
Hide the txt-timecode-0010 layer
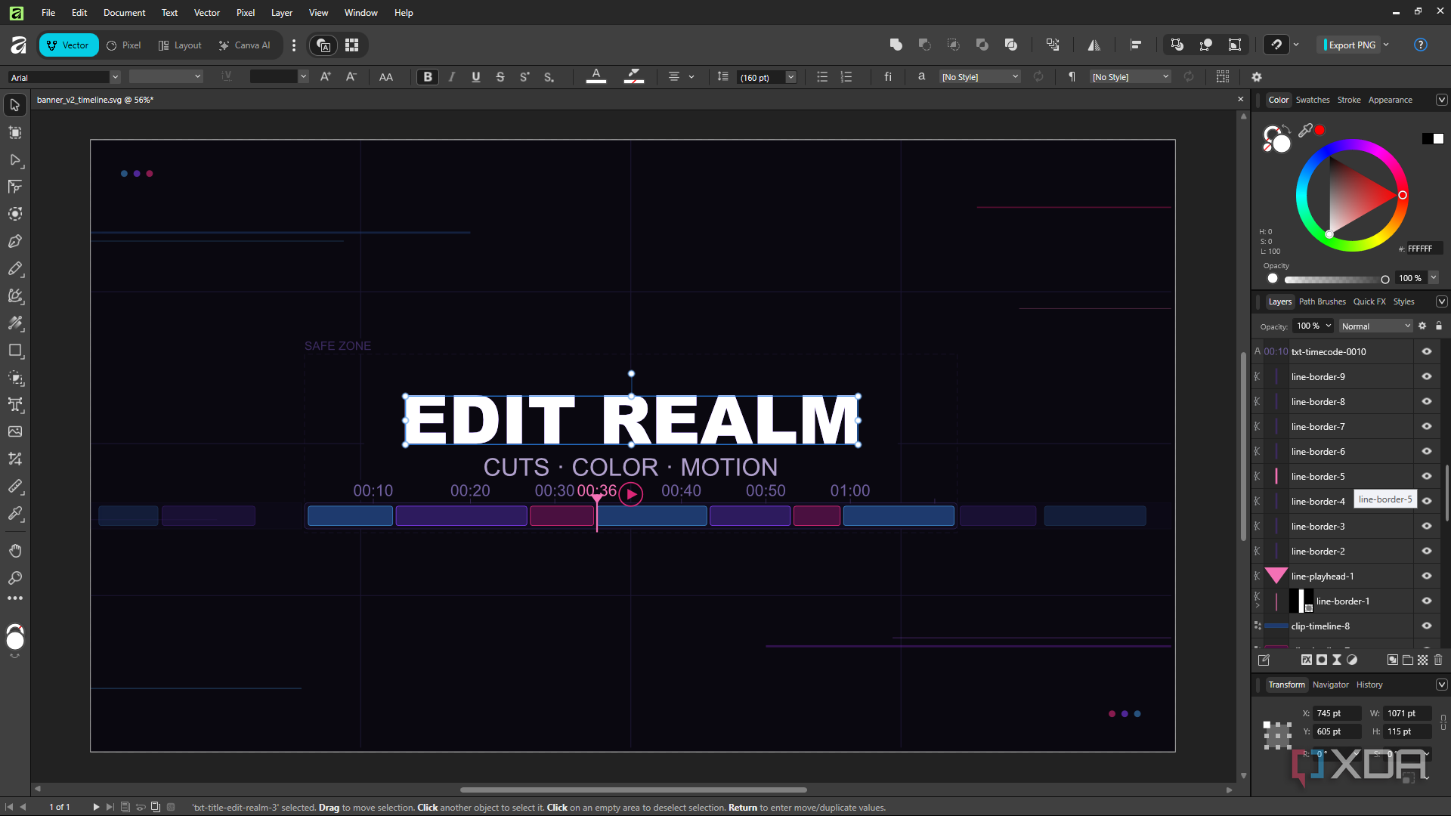coord(1427,352)
